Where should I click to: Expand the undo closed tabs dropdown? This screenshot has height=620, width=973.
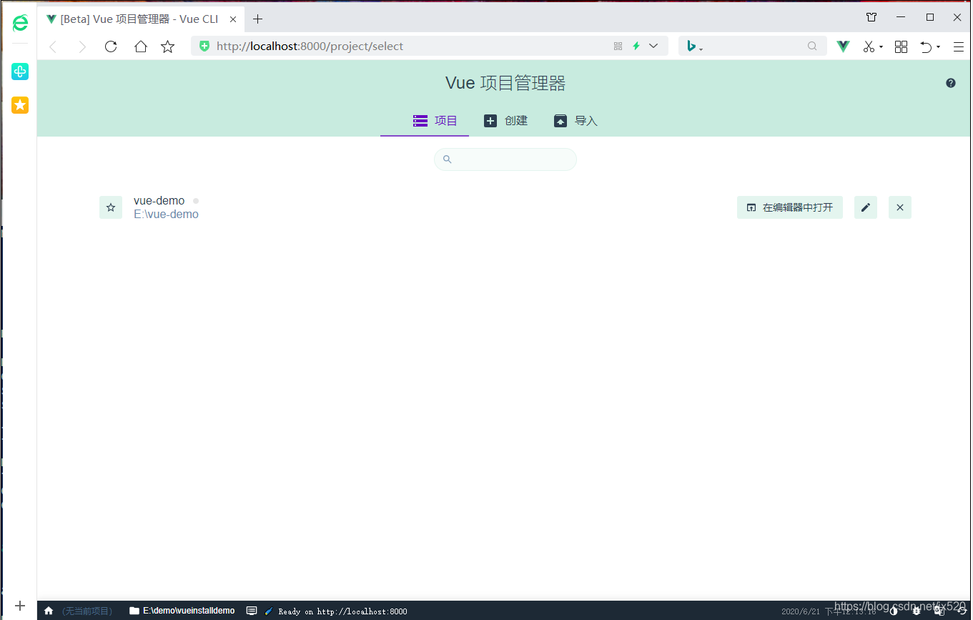[x=938, y=47]
